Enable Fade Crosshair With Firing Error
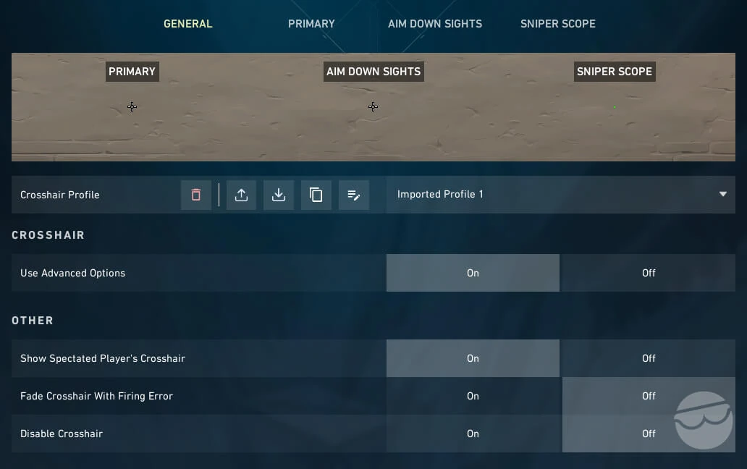 click(x=473, y=396)
